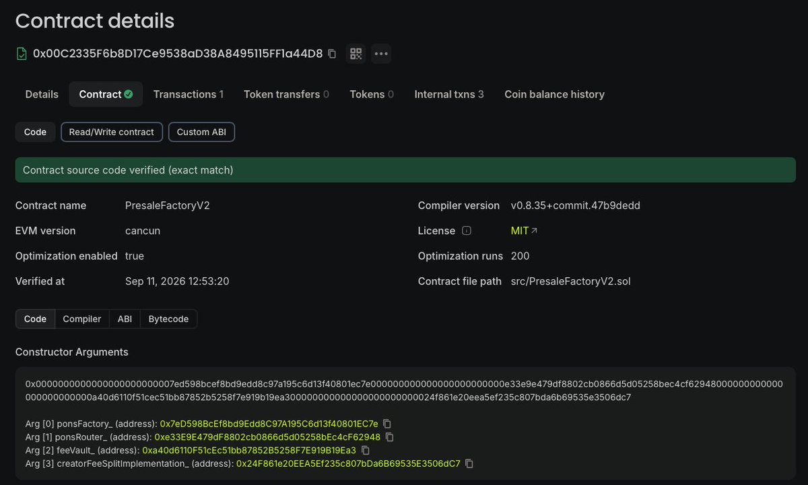
Task: Click the verified contract file icon
Action: (x=22, y=54)
